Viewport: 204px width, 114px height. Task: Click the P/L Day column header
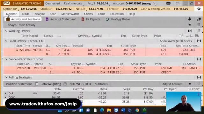coord(148,89)
